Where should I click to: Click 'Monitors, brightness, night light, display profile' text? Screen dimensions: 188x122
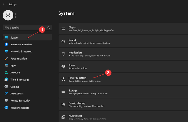coord(91,30)
